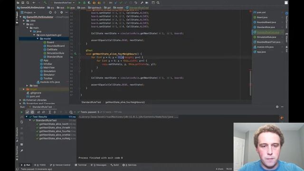Click the Back navigation arrow in toolbar
304x171 pixels.
34,3
